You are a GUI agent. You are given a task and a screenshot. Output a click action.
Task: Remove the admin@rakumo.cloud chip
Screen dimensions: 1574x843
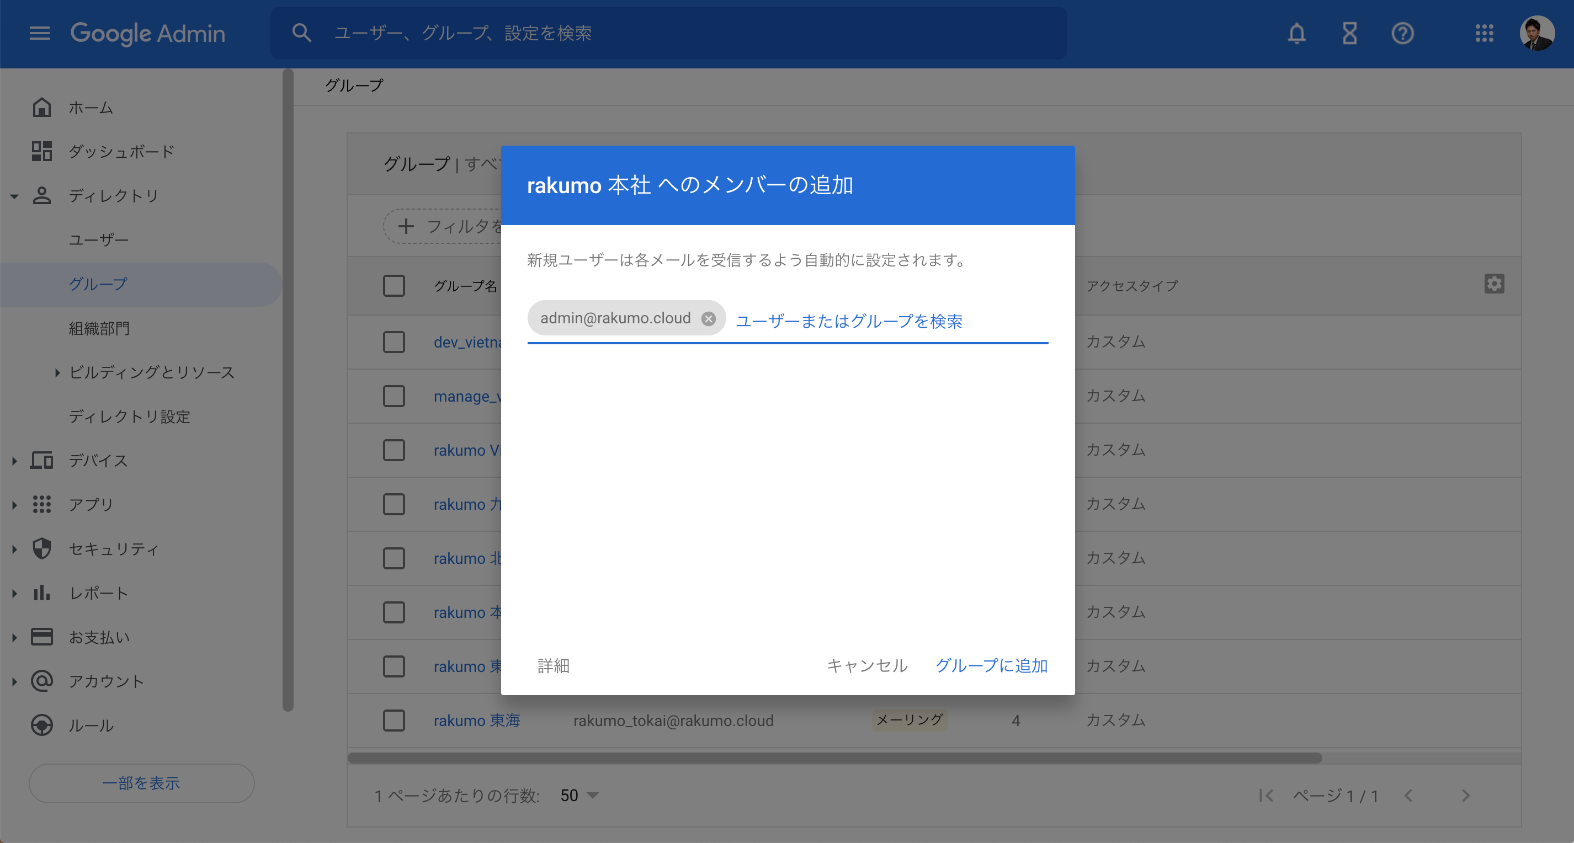(x=708, y=318)
